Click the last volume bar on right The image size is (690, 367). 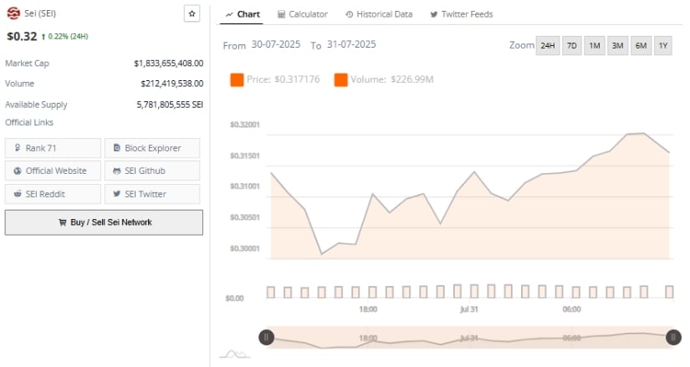669,292
